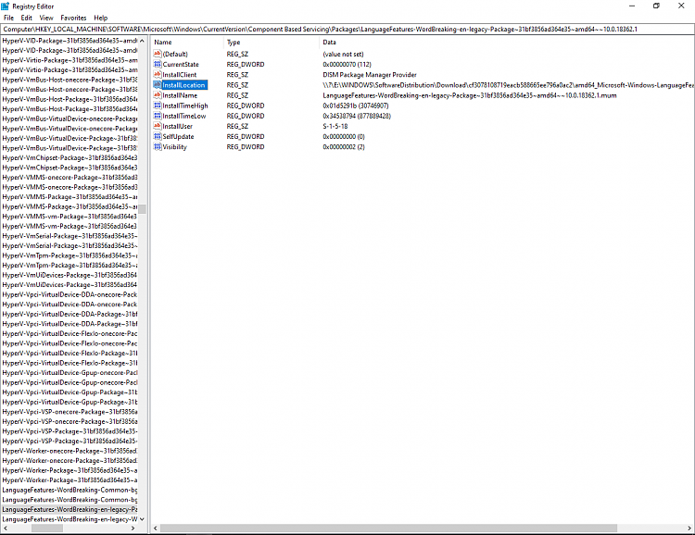
Task: Select first HyperV-Worker-onecore-Package key
Action: point(69,451)
